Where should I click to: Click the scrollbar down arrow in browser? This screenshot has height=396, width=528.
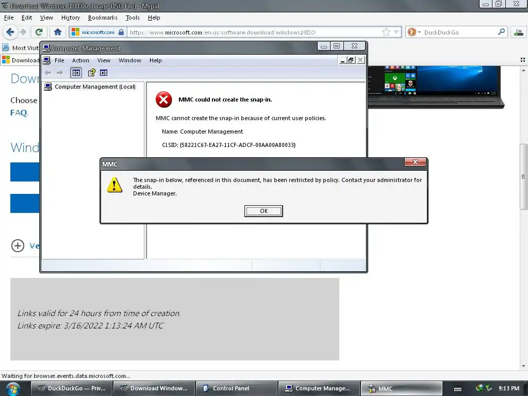tap(523, 366)
